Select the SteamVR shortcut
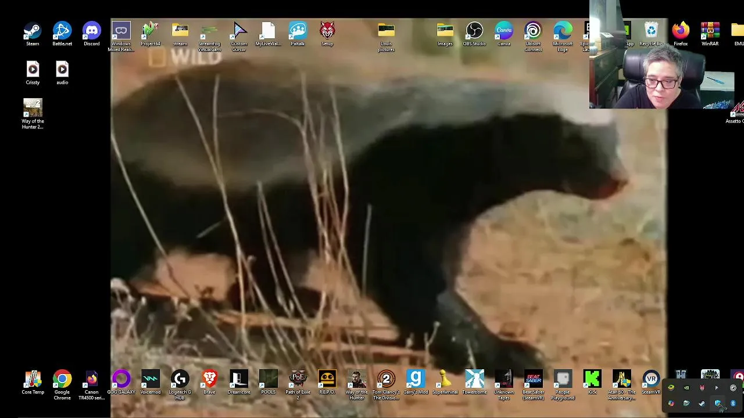Viewport: 744px width, 418px height. pyautogui.click(x=651, y=382)
